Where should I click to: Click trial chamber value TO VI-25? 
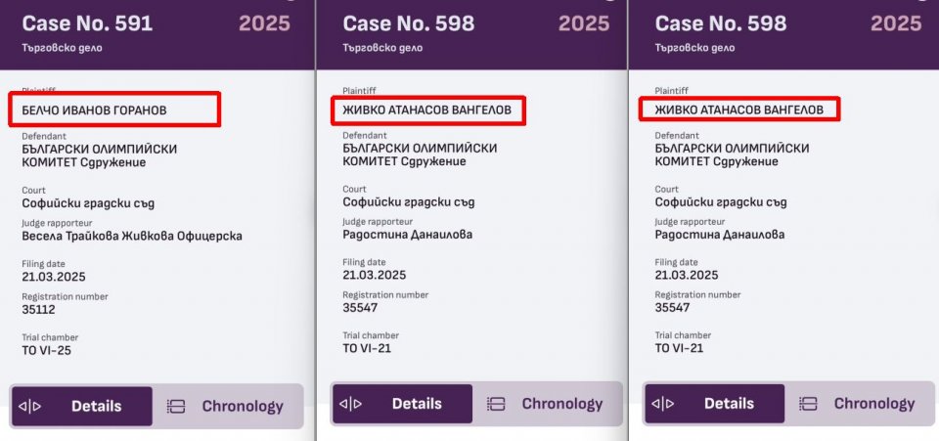pos(47,350)
